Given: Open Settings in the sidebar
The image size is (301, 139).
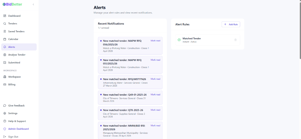Looking at the screenshot, I should (19, 113).
